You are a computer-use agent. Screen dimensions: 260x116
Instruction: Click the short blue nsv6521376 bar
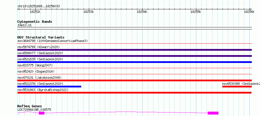click(49, 87)
